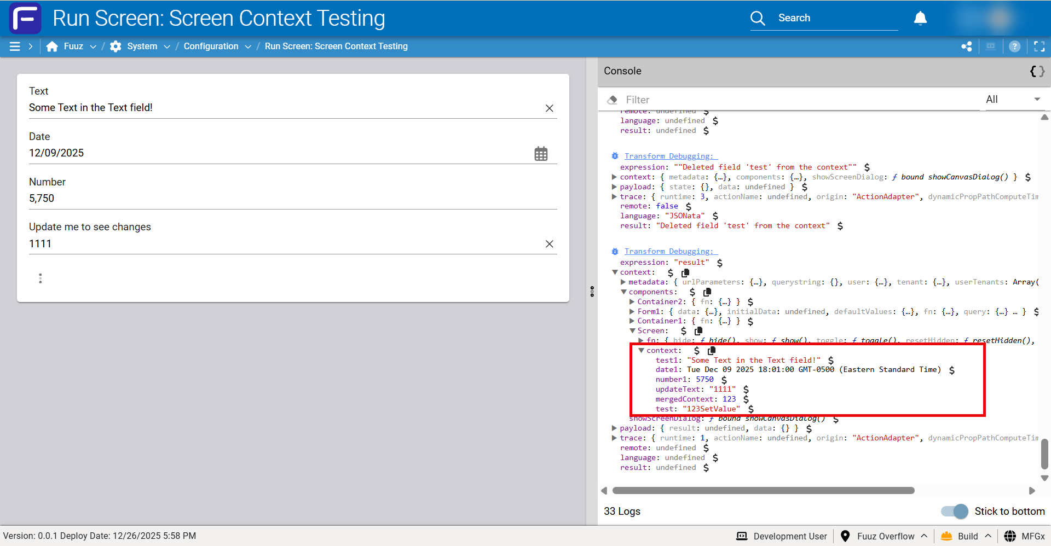
Task: Expand the Container1 node
Action: 632,321
